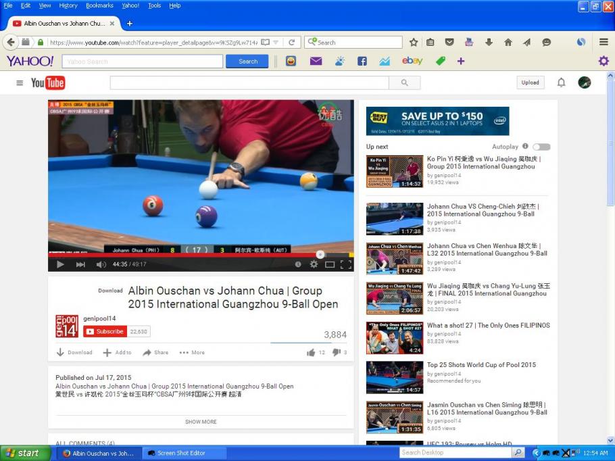Click the YouTube notifications bell
The width and height of the screenshot is (615, 461).
(561, 82)
